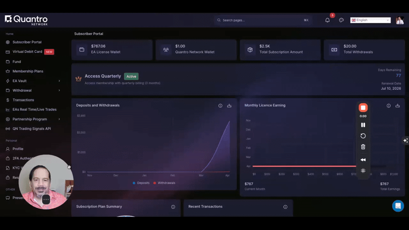Open the chat support bubble
The image size is (409, 230).
tap(398, 206)
